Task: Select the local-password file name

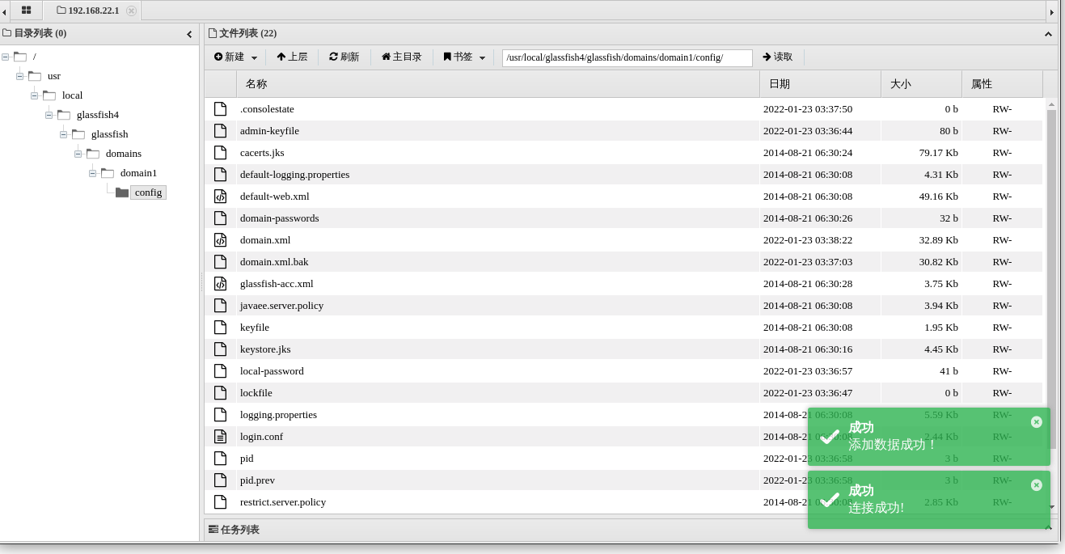Action: 272,371
